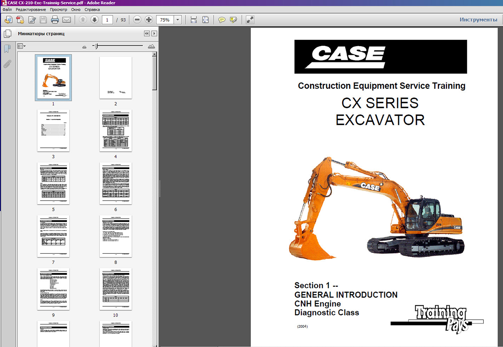
Task: Open the Просмотр menu
Action: point(58,9)
